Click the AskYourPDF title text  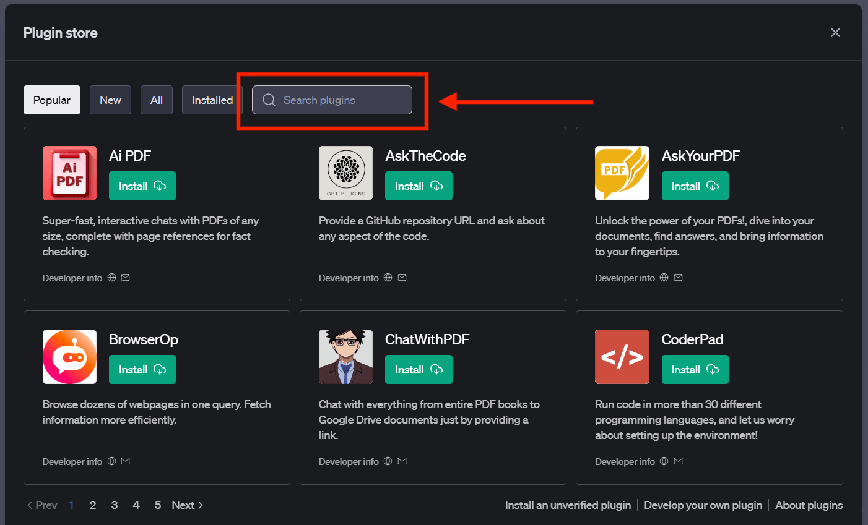point(701,156)
